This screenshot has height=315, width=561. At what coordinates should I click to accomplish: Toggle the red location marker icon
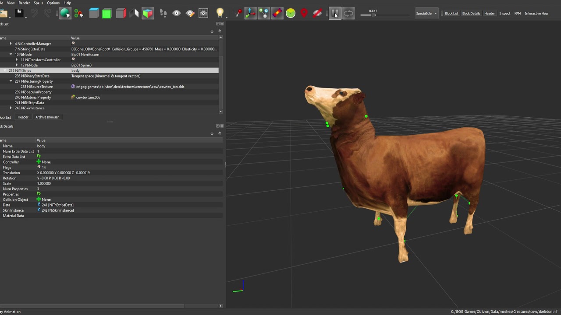pos(304,14)
